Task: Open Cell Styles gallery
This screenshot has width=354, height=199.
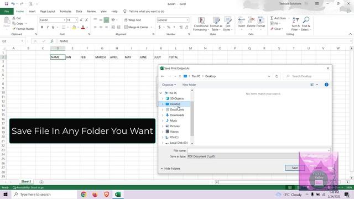Action: coord(227,24)
